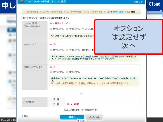Go to step 03 サーバー設定

point(74,12)
